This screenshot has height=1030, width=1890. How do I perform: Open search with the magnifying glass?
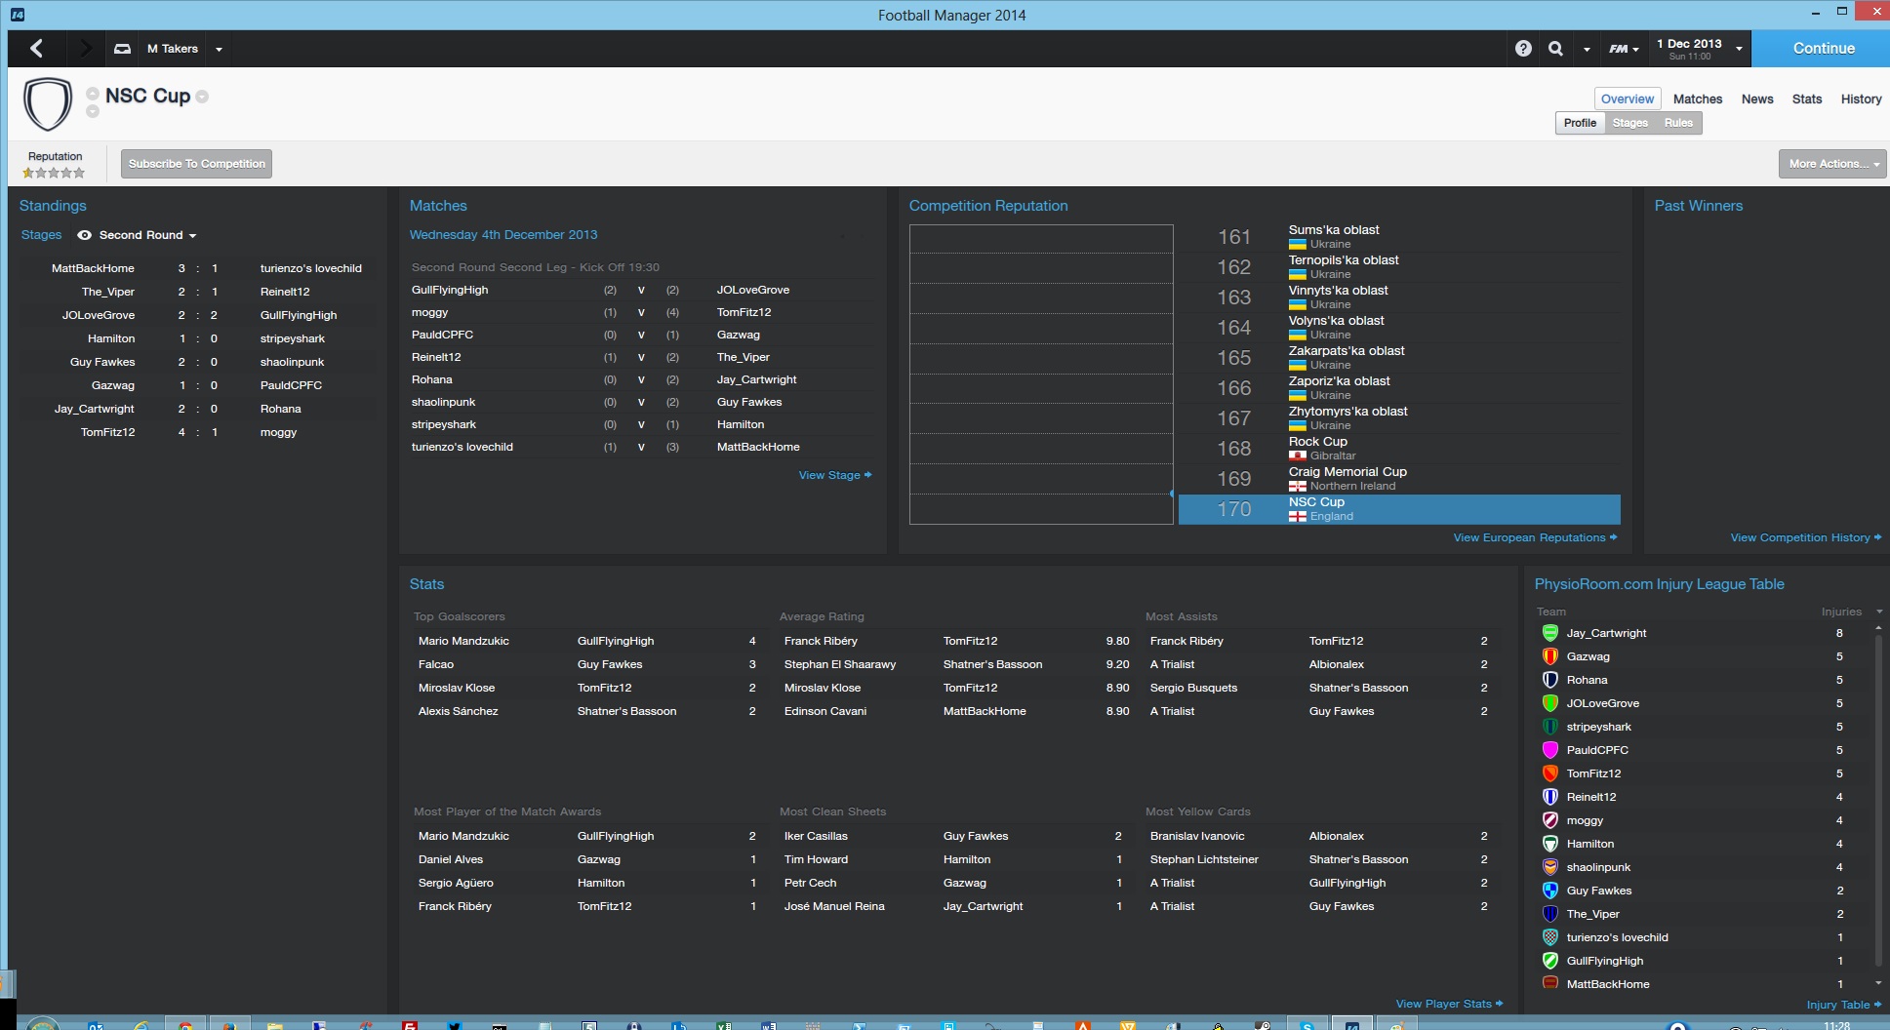1555,48
